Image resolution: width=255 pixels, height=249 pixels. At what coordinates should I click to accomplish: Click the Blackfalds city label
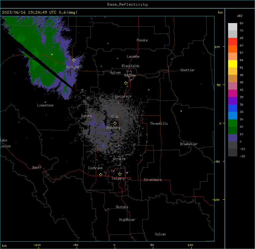click(x=130, y=66)
